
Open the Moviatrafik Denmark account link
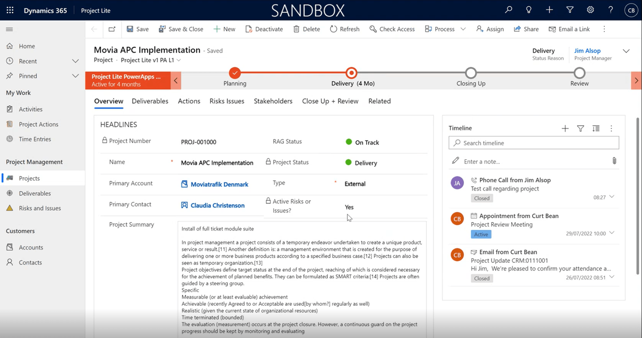(x=219, y=184)
